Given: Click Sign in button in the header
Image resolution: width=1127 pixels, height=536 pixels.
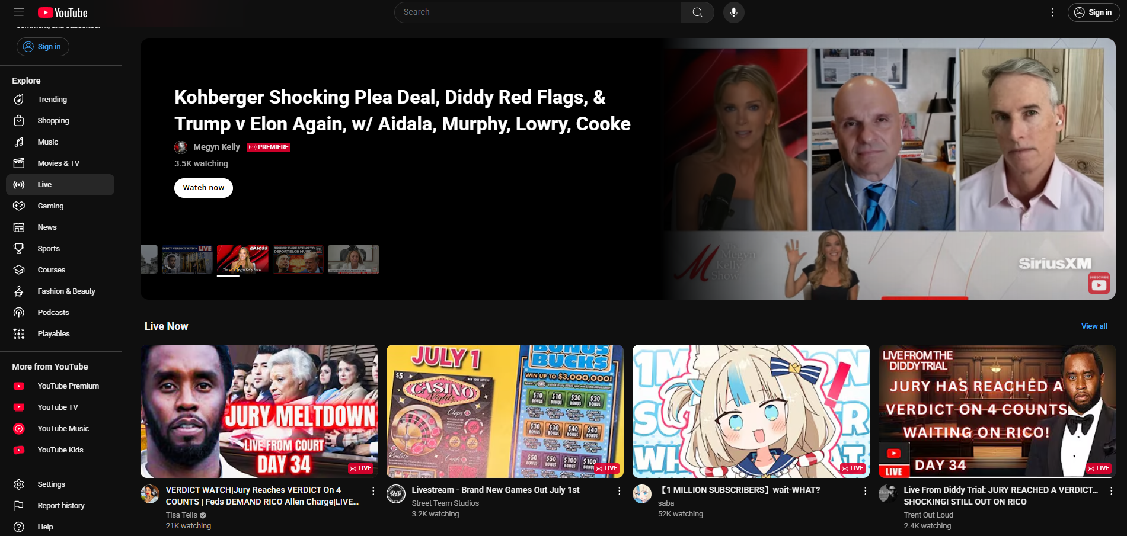Looking at the screenshot, I should coord(1093,12).
